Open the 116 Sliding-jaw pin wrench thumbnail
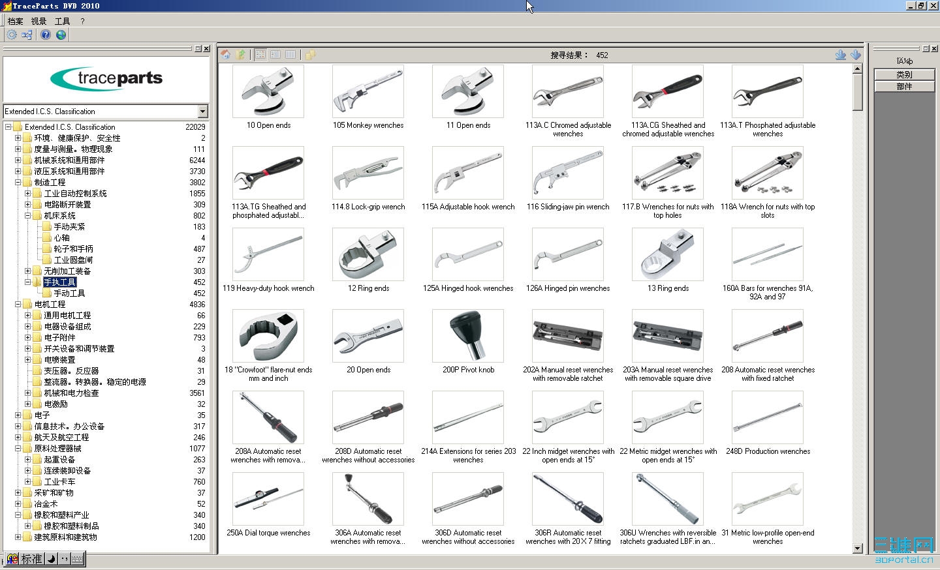The image size is (940, 570). tap(568, 173)
